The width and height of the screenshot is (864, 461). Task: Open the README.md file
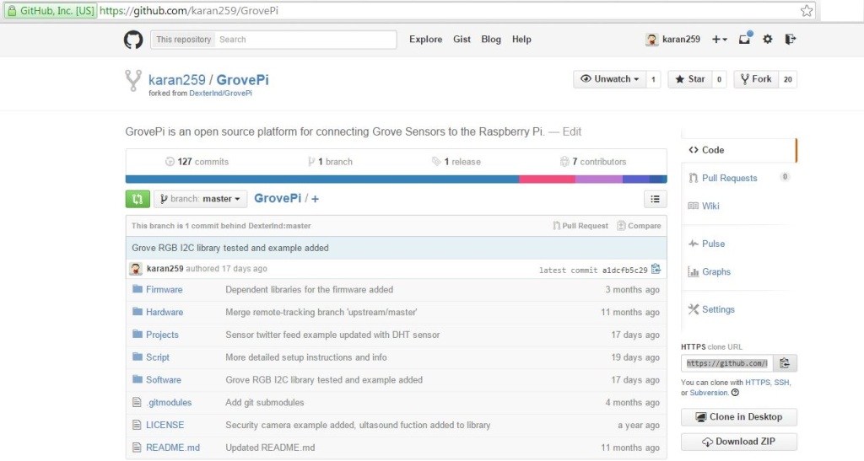pos(172,448)
